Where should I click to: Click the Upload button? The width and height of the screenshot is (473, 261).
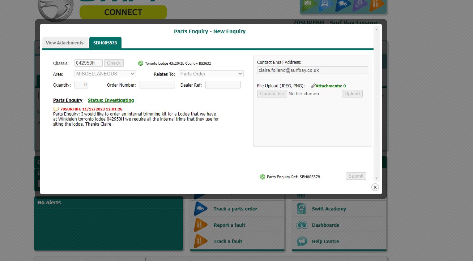[x=352, y=94]
